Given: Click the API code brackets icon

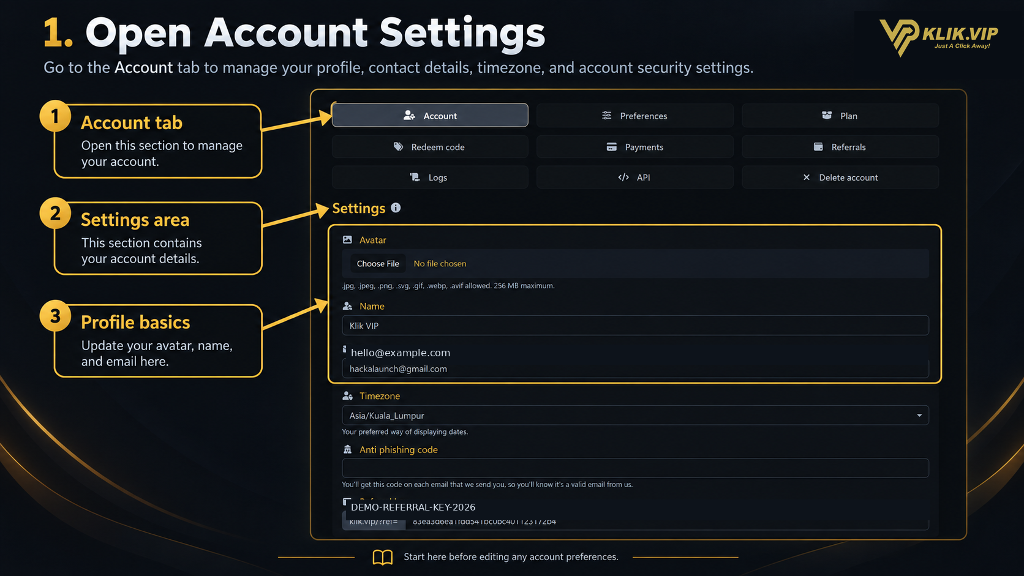Looking at the screenshot, I should pos(623,177).
